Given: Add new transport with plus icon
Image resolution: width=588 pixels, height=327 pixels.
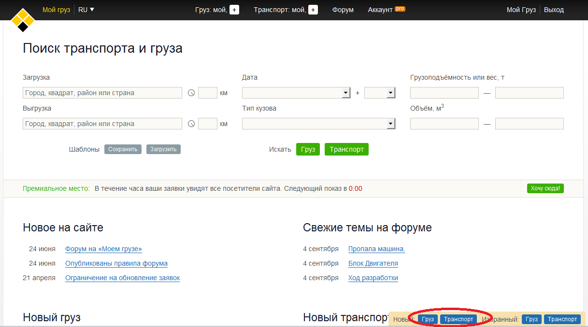Looking at the screenshot, I should (x=313, y=10).
